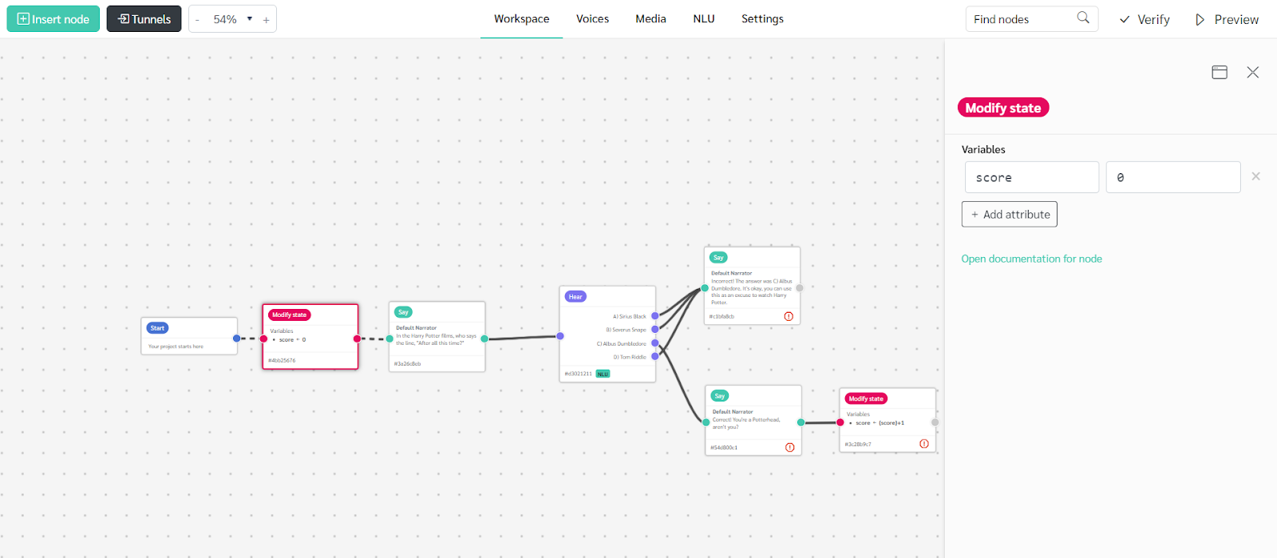
Task: Zoom in with the plus control
Action: click(x=266, y=20)
